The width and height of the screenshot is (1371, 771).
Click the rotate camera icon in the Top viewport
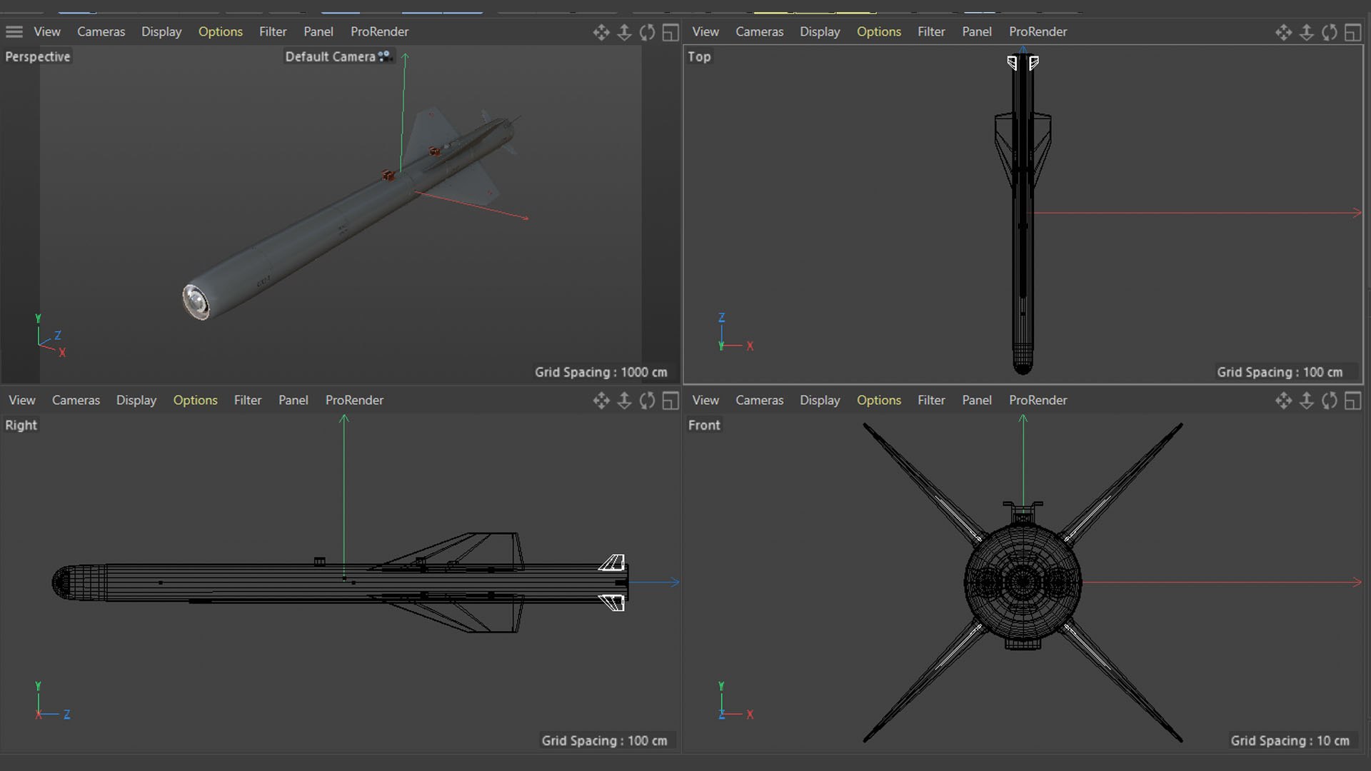tap(1329, 32)
